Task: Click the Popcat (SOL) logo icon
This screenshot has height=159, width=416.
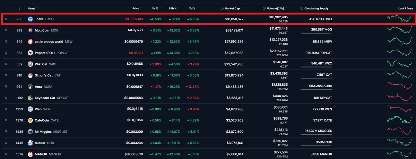Action: coord(30,53)
